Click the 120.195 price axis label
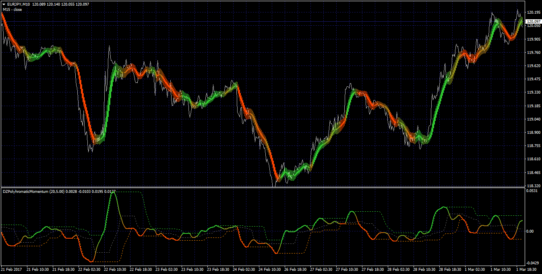542x274 pixels. [533, 12]
